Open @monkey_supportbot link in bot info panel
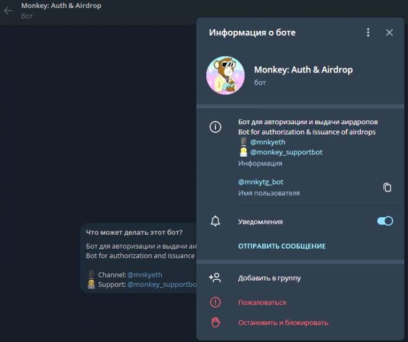 tap(286, 152)
